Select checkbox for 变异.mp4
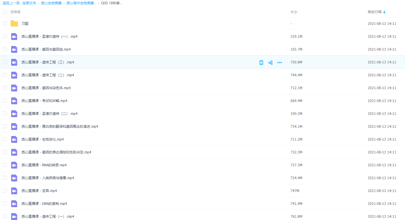The height and width of the screenshot is (220, 405). pyautogui.click(x=5, y=191)
